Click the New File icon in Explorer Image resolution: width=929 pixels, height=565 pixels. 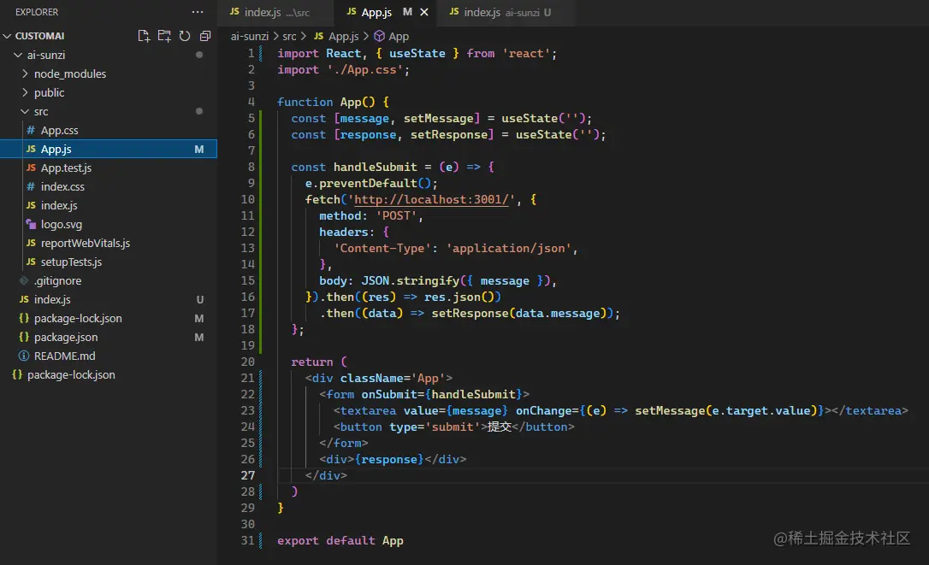(144, 36)
